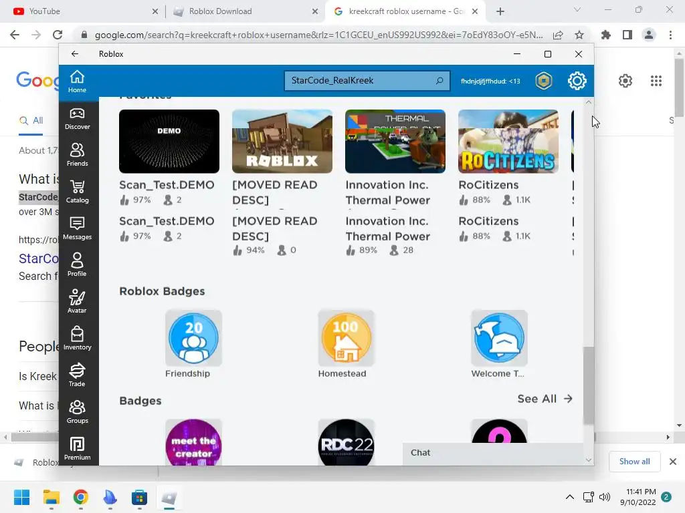Open the RoCitizens game thumbnail

pos(508,142)
